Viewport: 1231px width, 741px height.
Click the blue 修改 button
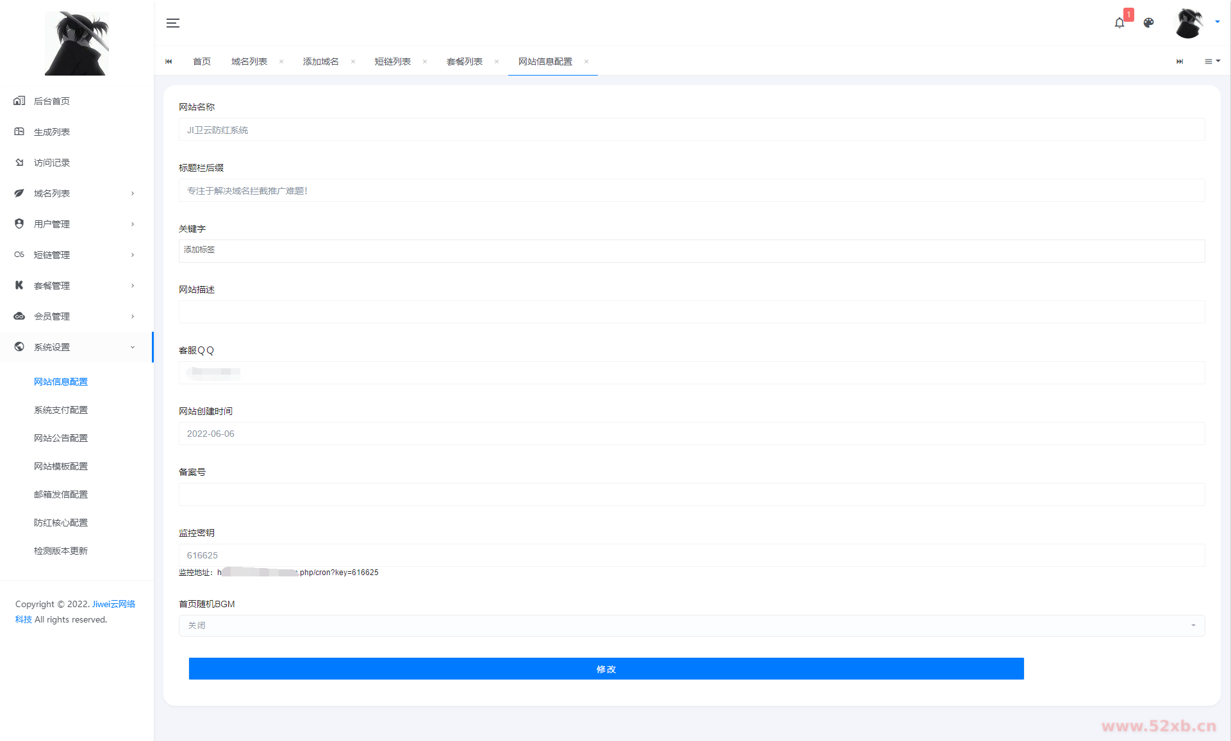pyautogui.click(x=606, y=669)
